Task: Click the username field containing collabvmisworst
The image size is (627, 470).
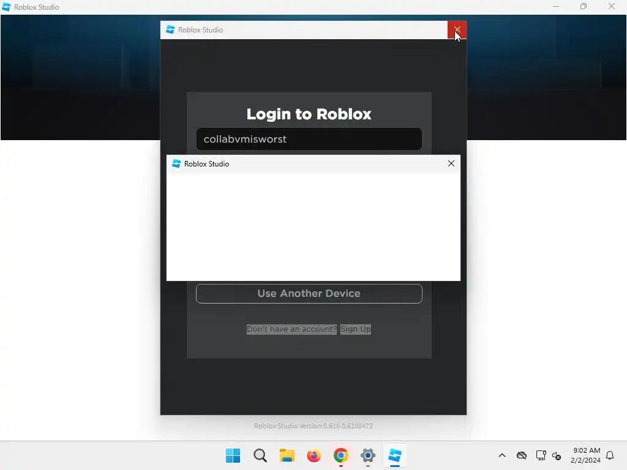Action: click(309, 139)
